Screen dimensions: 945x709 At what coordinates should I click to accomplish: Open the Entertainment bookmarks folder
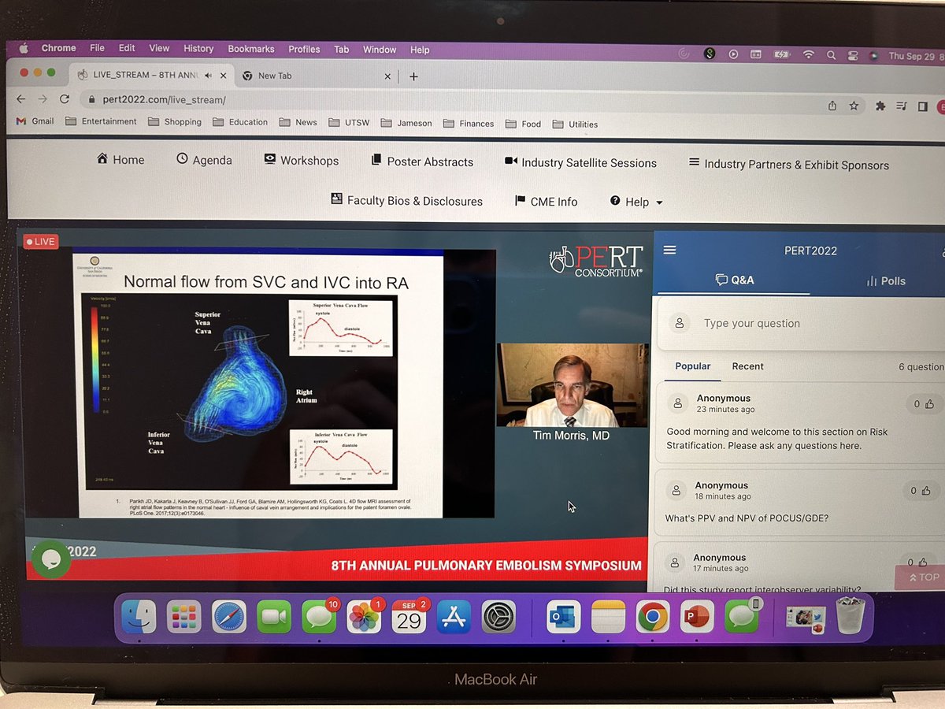point(101,121)
